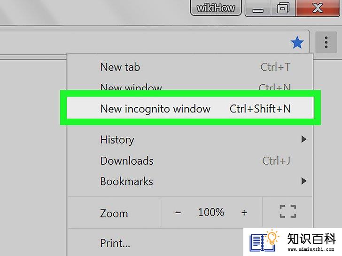Open the three-dot Chrome menu button
Image resolution: width=342 pixels, height=256 pixels.
click(326, 42)
